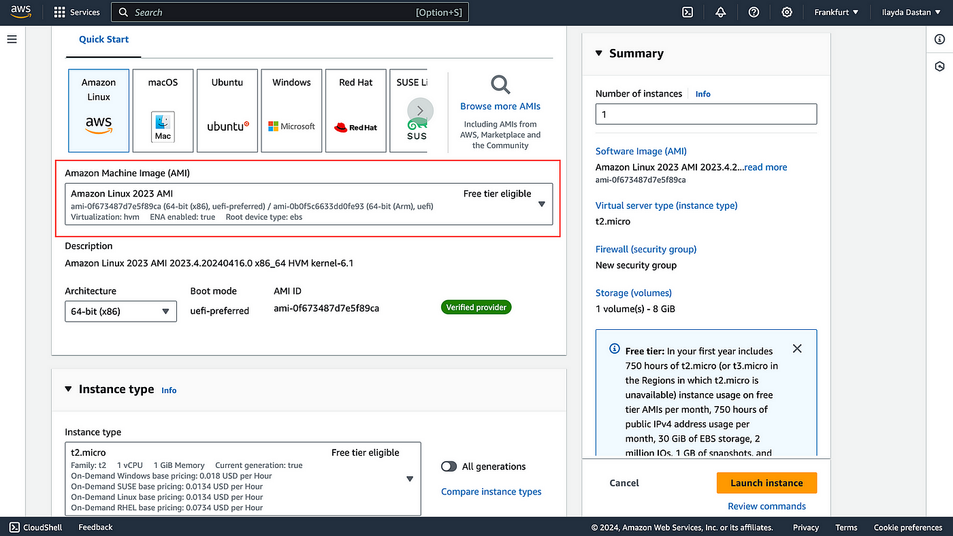Open the info panel icon at right edge

pyautogui.click(x=940, y=39)
